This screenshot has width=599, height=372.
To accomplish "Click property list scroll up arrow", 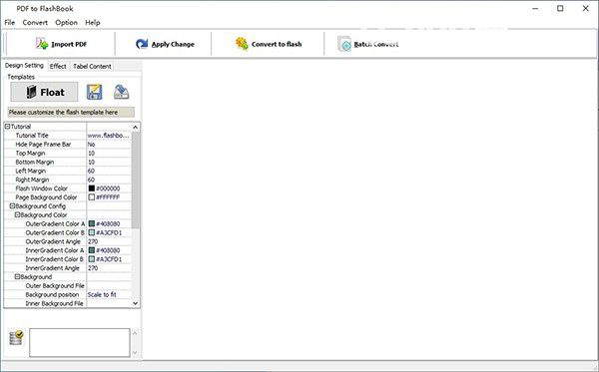I will click(136, 127).
